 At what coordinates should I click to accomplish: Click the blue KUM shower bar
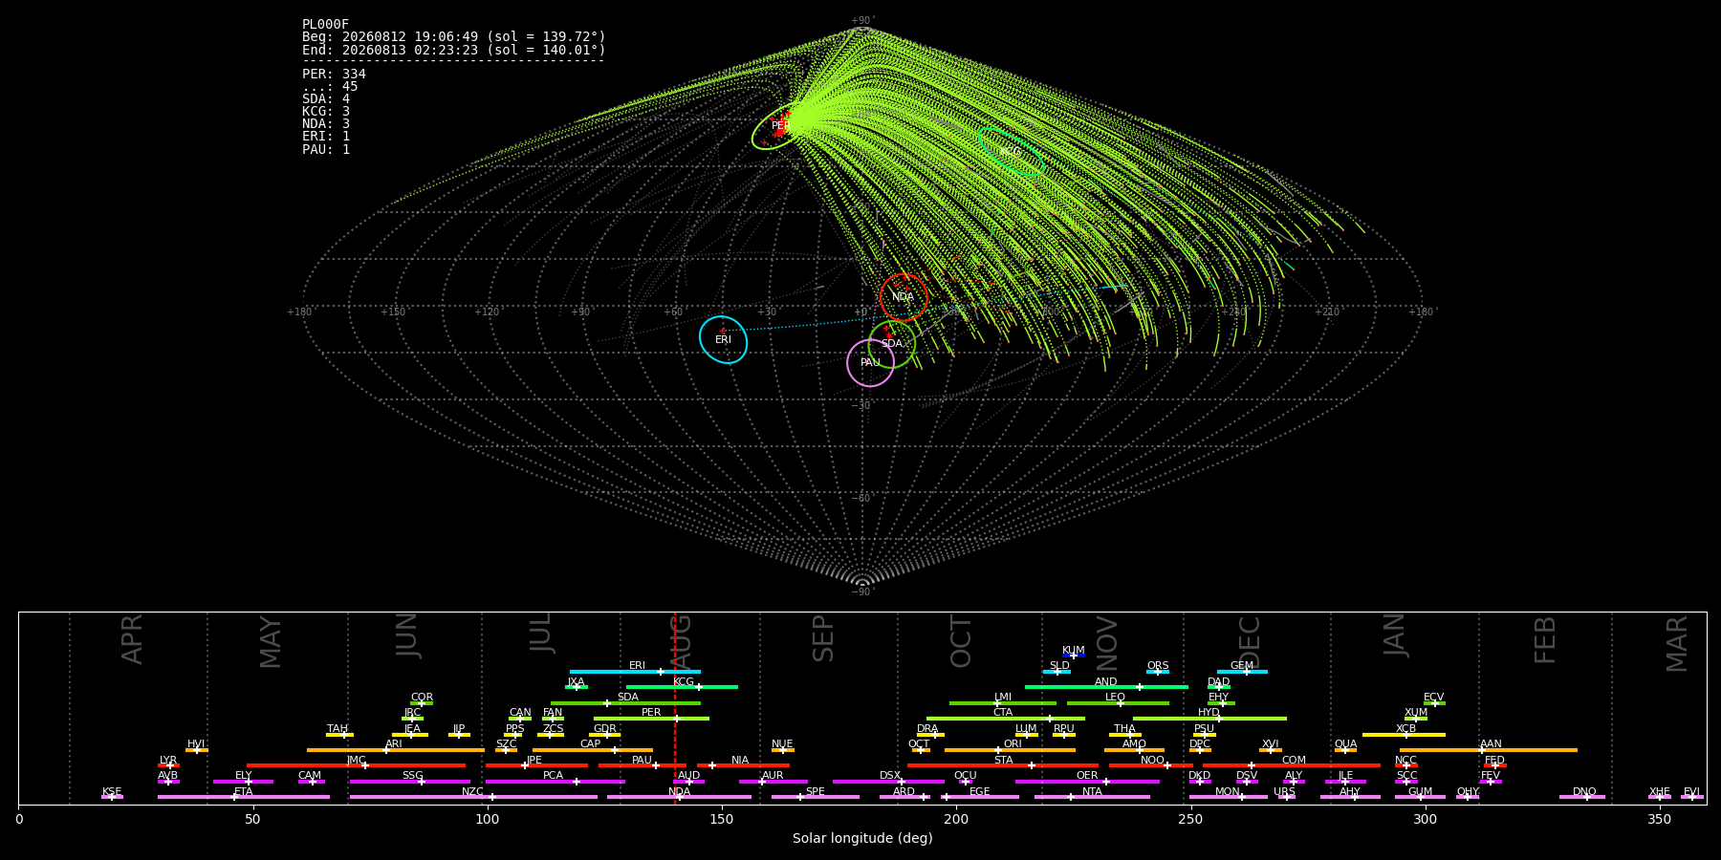pos(1074,656)
